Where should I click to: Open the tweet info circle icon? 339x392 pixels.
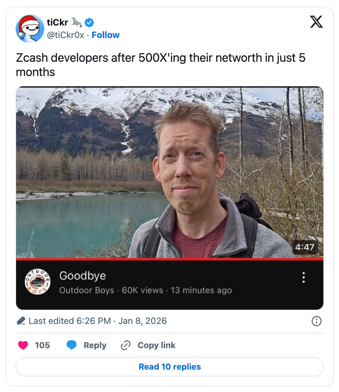[317, 321]
